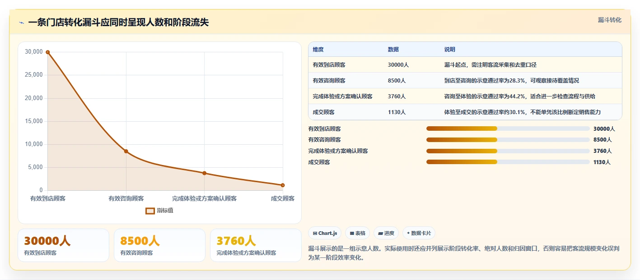
Task: Open the 8500人 data card
Action: click(x=159, y=245)
